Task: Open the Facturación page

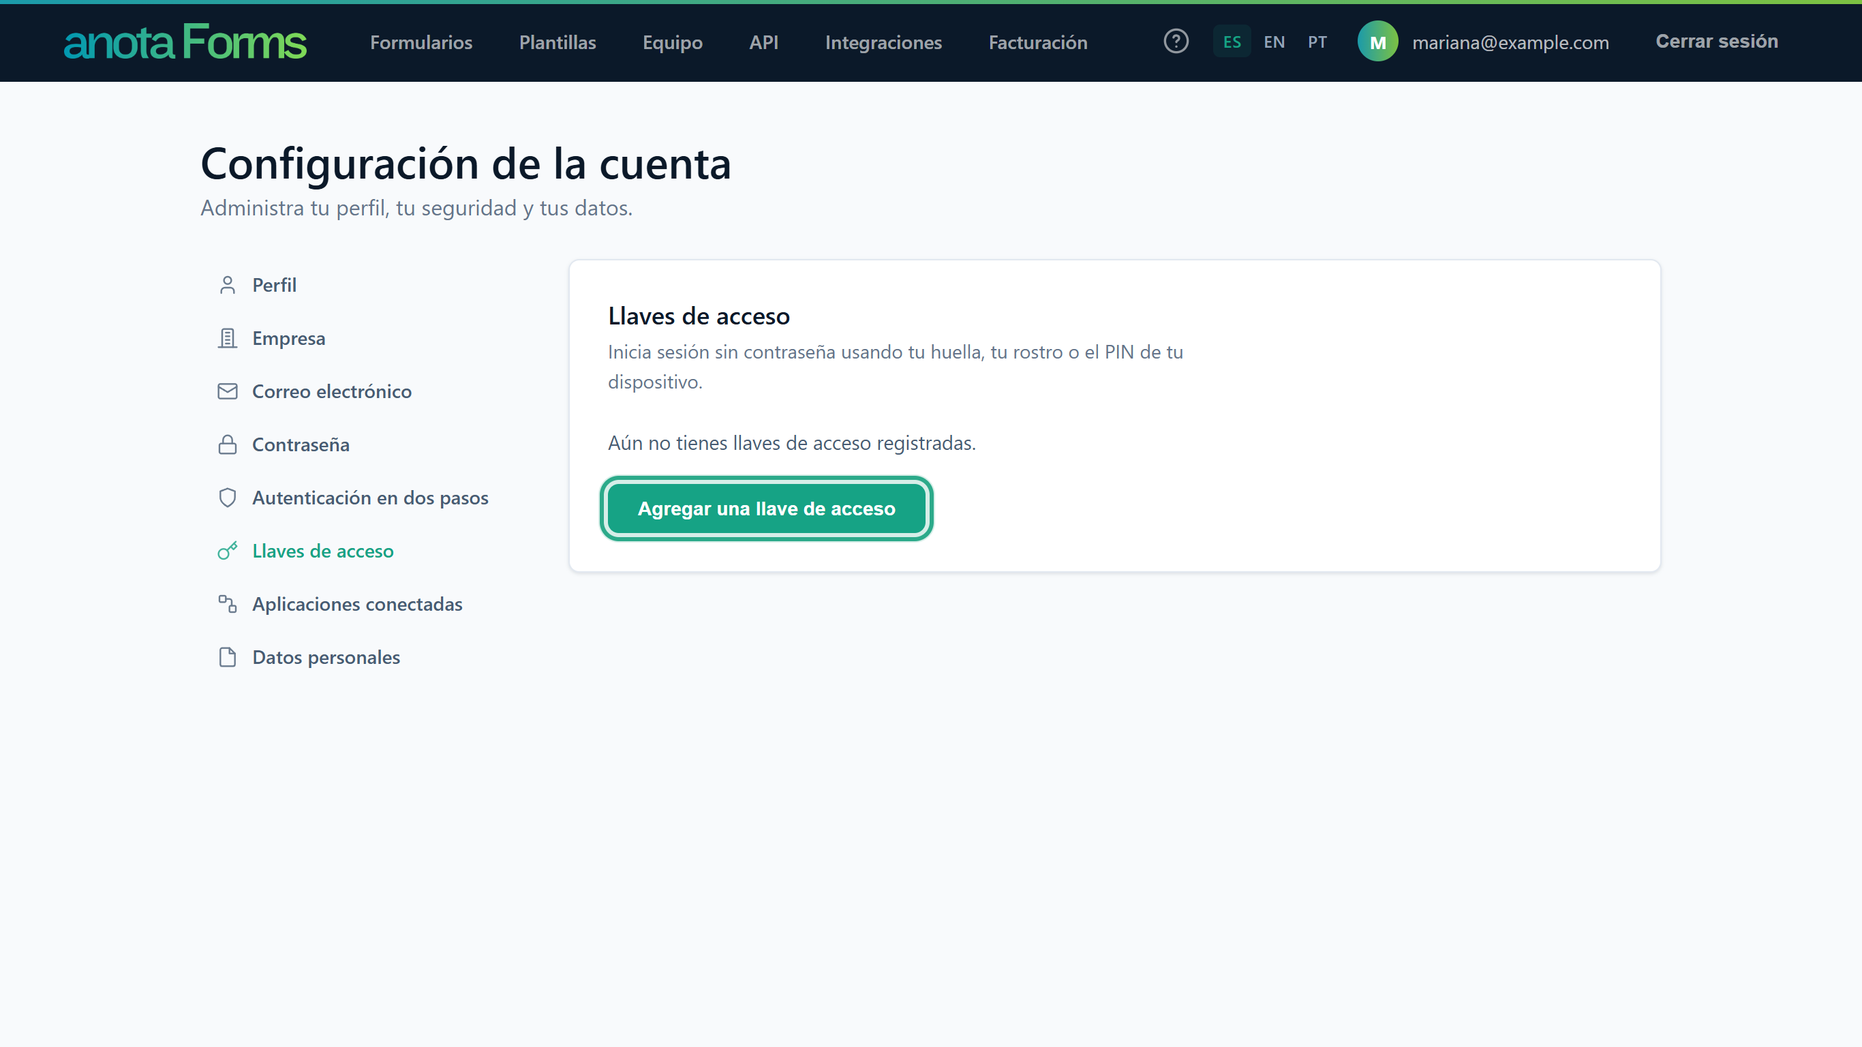Action: click(1038, 43)
